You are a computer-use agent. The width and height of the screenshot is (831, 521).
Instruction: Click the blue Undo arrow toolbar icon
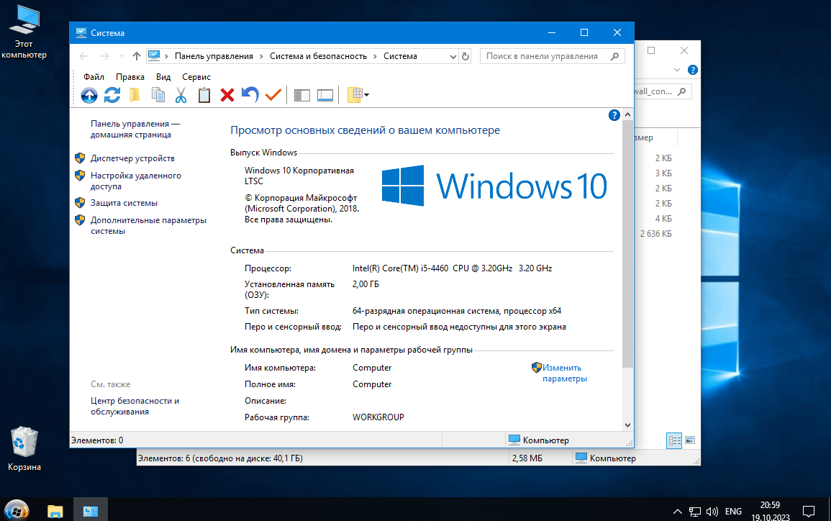pos(250,94)
